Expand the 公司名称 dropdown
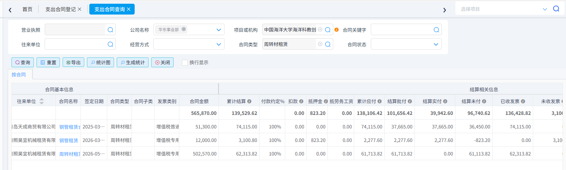Viewport: 566px width, 170px height. point(219,30)
